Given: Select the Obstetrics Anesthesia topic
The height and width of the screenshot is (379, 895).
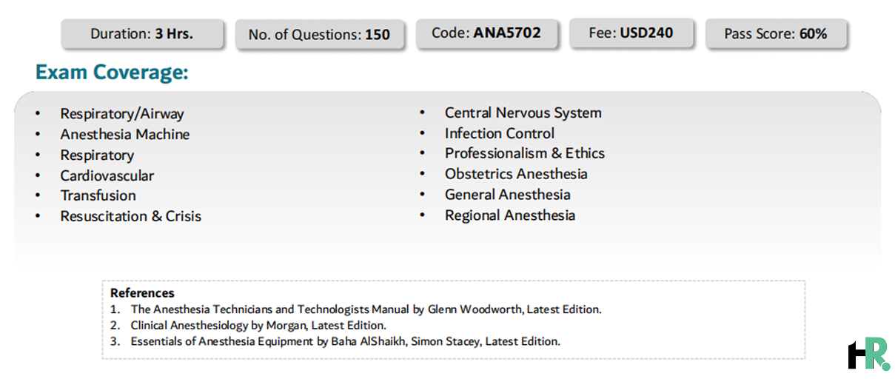Looking at the screenshot, I should point(516,175).
